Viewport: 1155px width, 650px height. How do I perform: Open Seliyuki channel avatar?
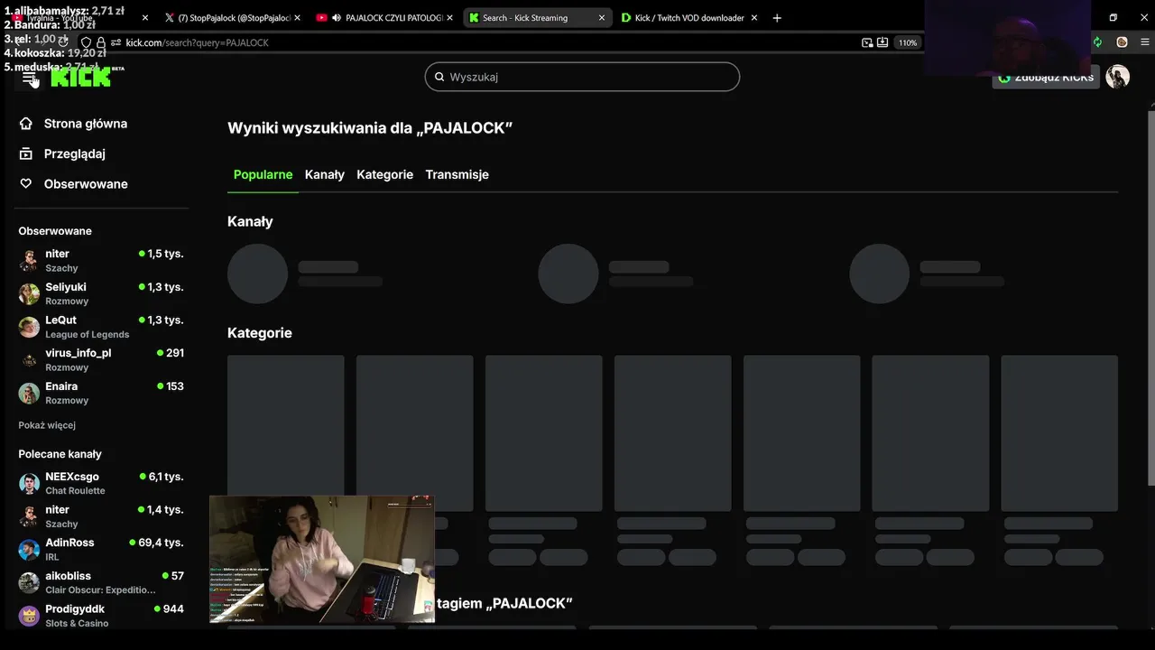(30, 293)
